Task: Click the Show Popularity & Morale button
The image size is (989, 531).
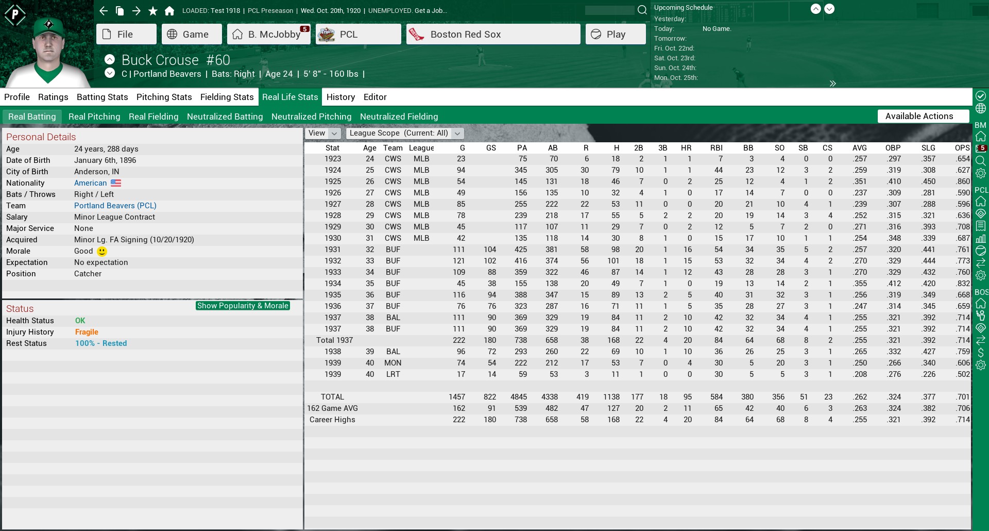Action: [243, 306]
